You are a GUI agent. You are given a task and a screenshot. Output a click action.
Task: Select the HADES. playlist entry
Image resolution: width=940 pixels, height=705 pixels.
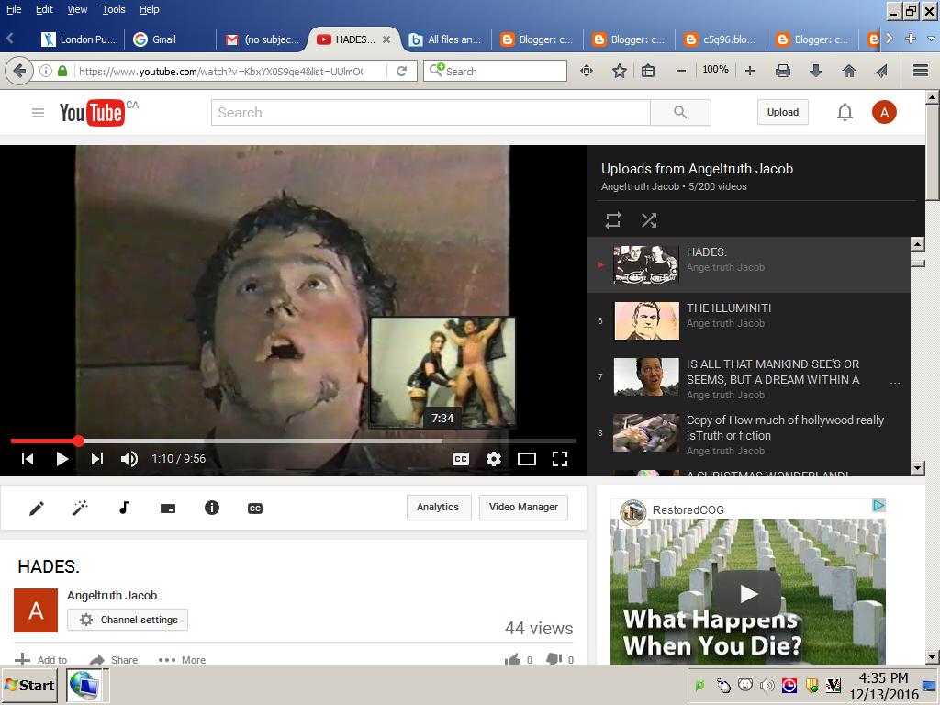click(x=749, y=264)
